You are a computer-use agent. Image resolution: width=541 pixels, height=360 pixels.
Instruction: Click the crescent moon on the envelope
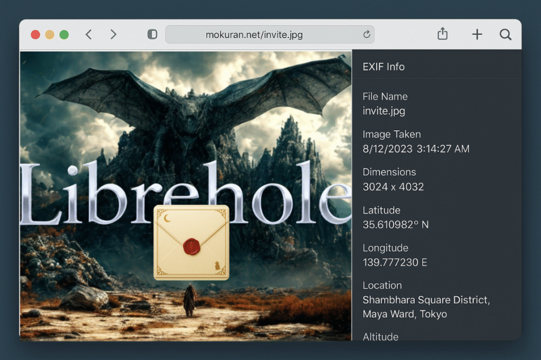click(x=167, y=218)
